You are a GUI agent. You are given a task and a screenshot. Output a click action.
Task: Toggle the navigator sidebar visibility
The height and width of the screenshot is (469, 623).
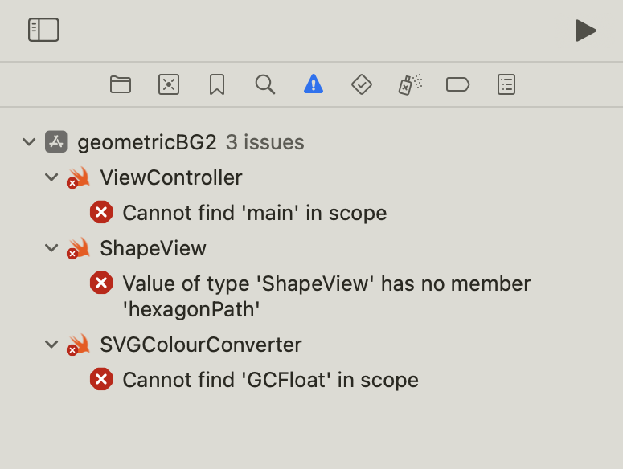point(43,30)
